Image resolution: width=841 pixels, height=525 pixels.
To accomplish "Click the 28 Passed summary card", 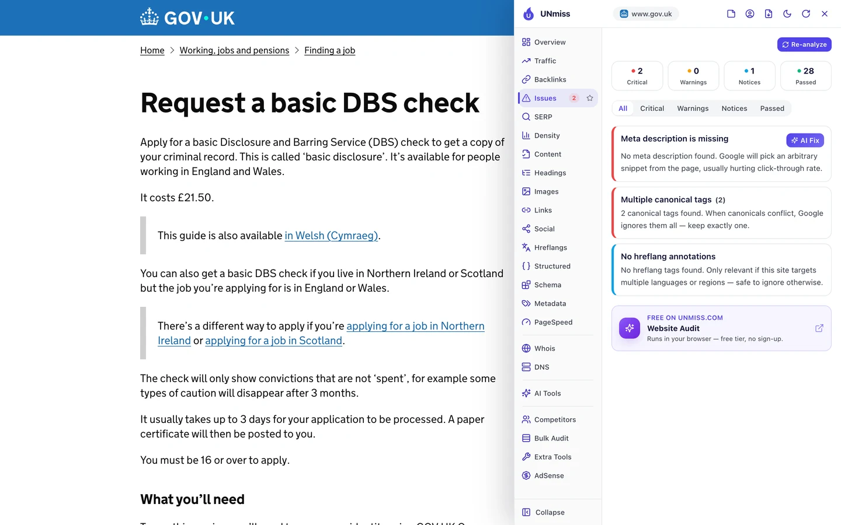I will [806, 76].
